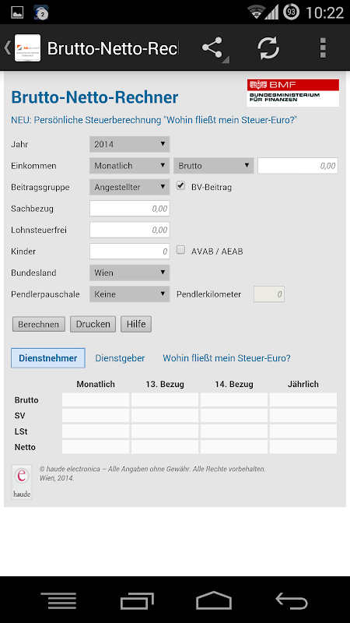The image size is (350, 623).
Task: Focus the Sachbezug input field
Action: point(130,209)
